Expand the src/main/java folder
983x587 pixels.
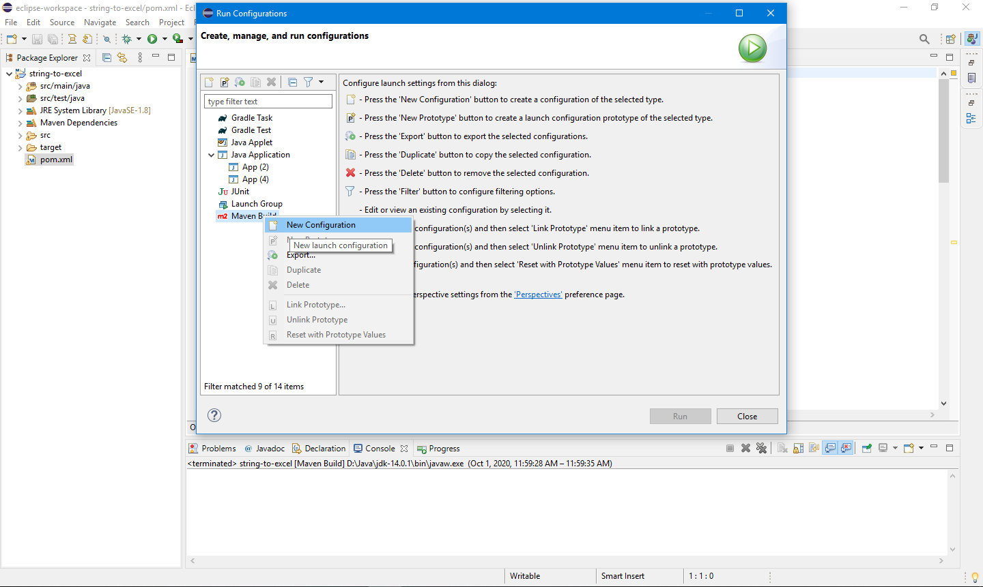[x=20, y=87]
